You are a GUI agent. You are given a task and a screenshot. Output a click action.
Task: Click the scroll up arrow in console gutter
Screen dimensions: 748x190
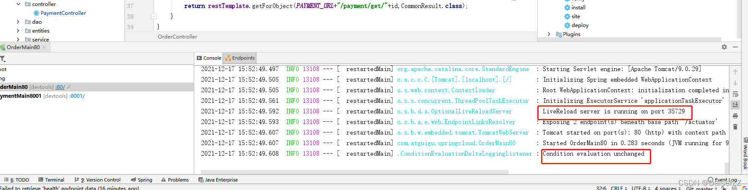point(735,72)
